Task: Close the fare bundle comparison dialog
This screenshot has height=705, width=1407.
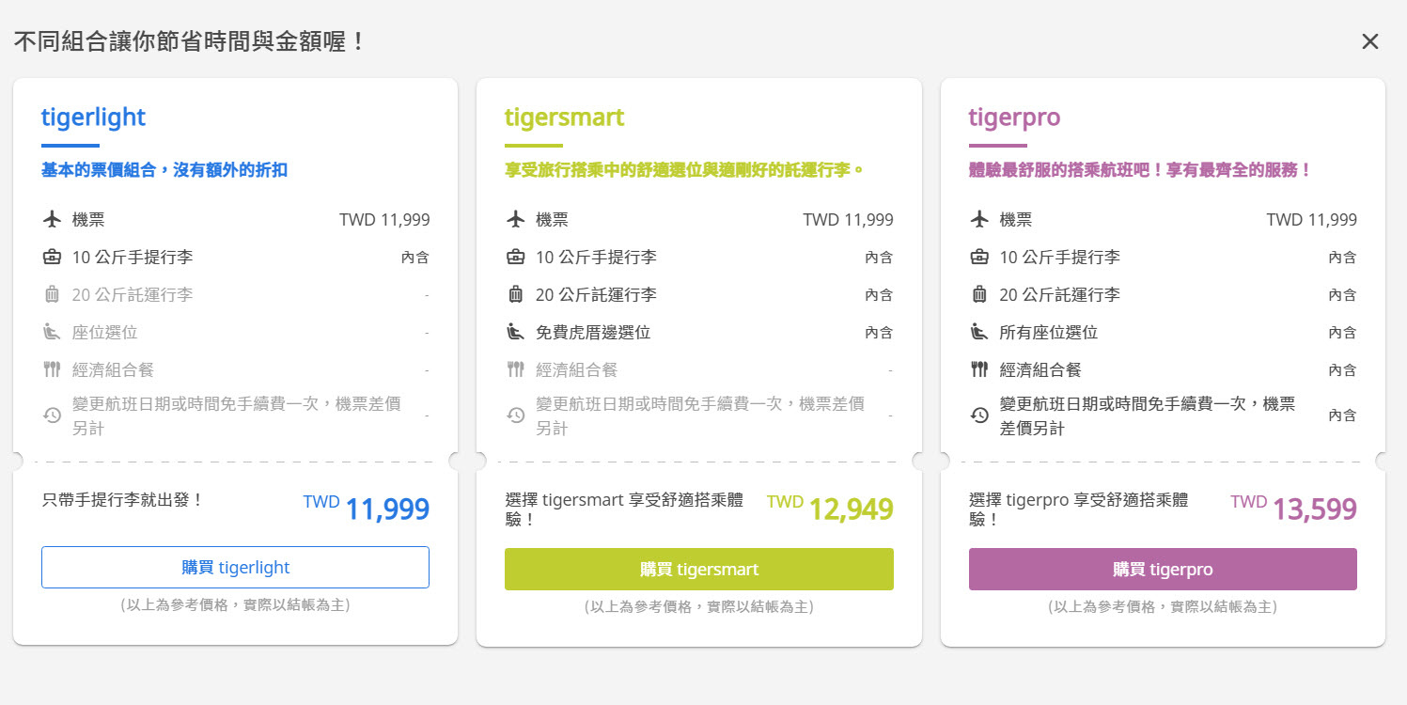Action: 1369,41
